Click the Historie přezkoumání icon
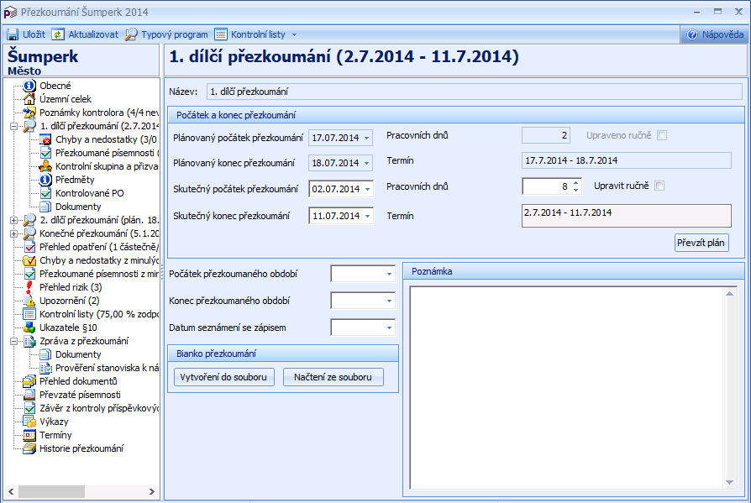This screenshot has width=751, height=503. (29, 448)
